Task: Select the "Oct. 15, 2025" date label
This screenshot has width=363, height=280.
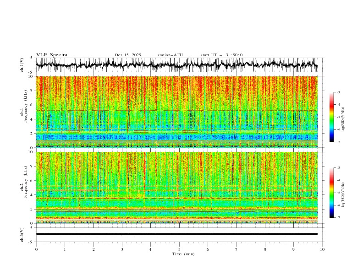Action: coord(128,55)
